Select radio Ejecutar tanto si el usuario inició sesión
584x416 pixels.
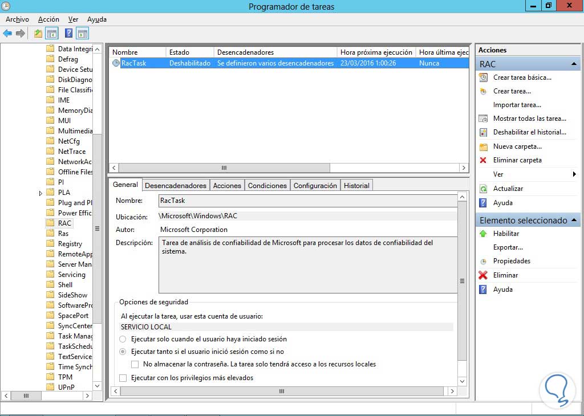tap(123, 352)
